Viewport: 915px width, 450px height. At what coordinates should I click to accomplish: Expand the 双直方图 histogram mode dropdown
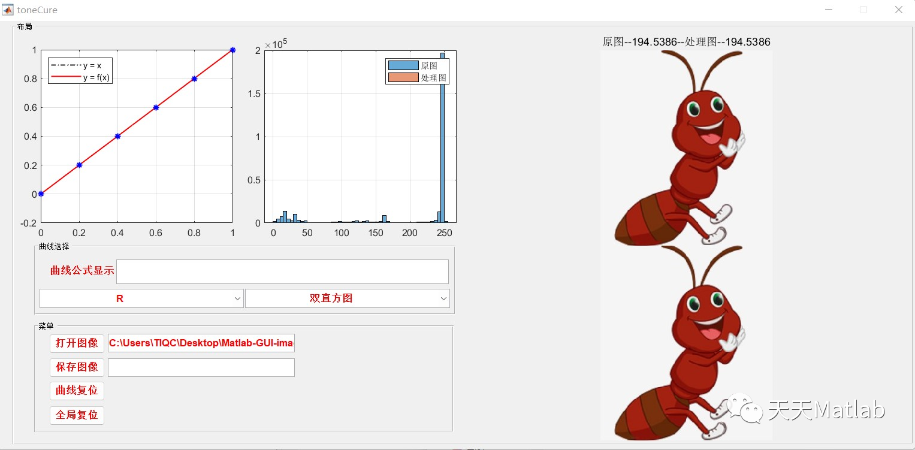[x=347, y=298]
